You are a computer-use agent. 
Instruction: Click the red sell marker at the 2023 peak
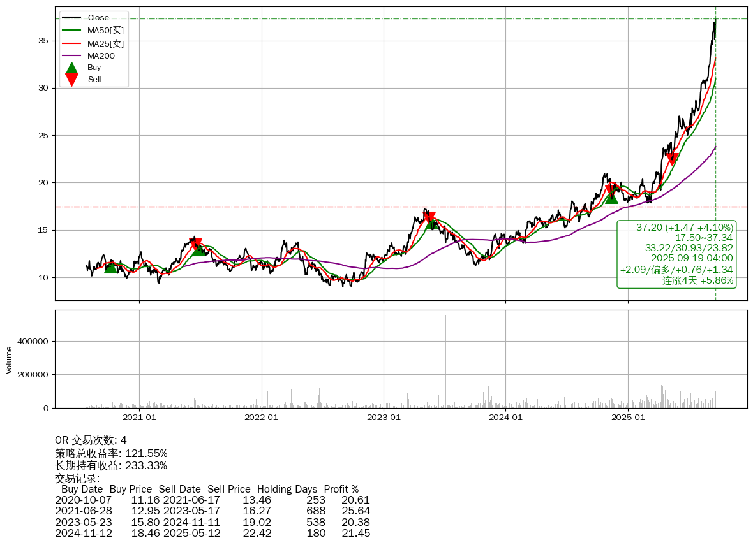pos(429,218)
